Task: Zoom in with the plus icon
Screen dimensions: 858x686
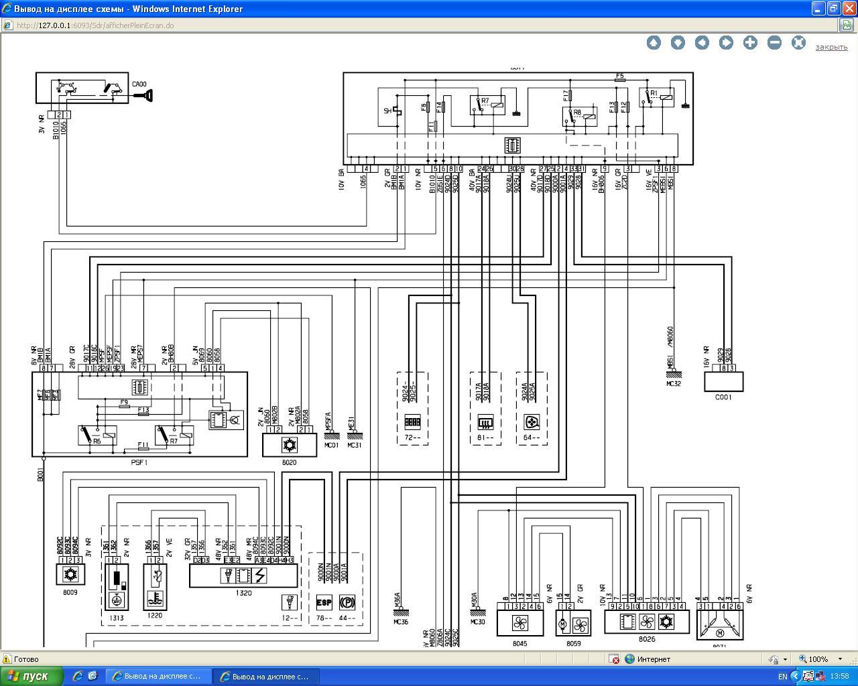Action: 750,42
